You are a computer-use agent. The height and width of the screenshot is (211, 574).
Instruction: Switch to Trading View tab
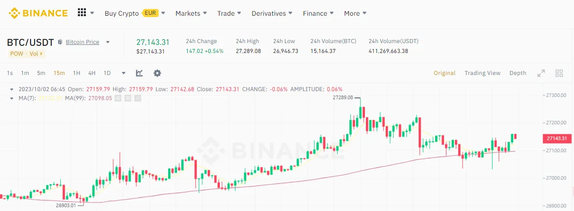click(x=482, y=73)
